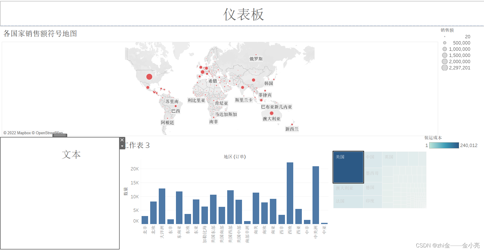The image size is (484, 251).
Task: Click the 文本 text box content
Action: [x=71, y=154]
